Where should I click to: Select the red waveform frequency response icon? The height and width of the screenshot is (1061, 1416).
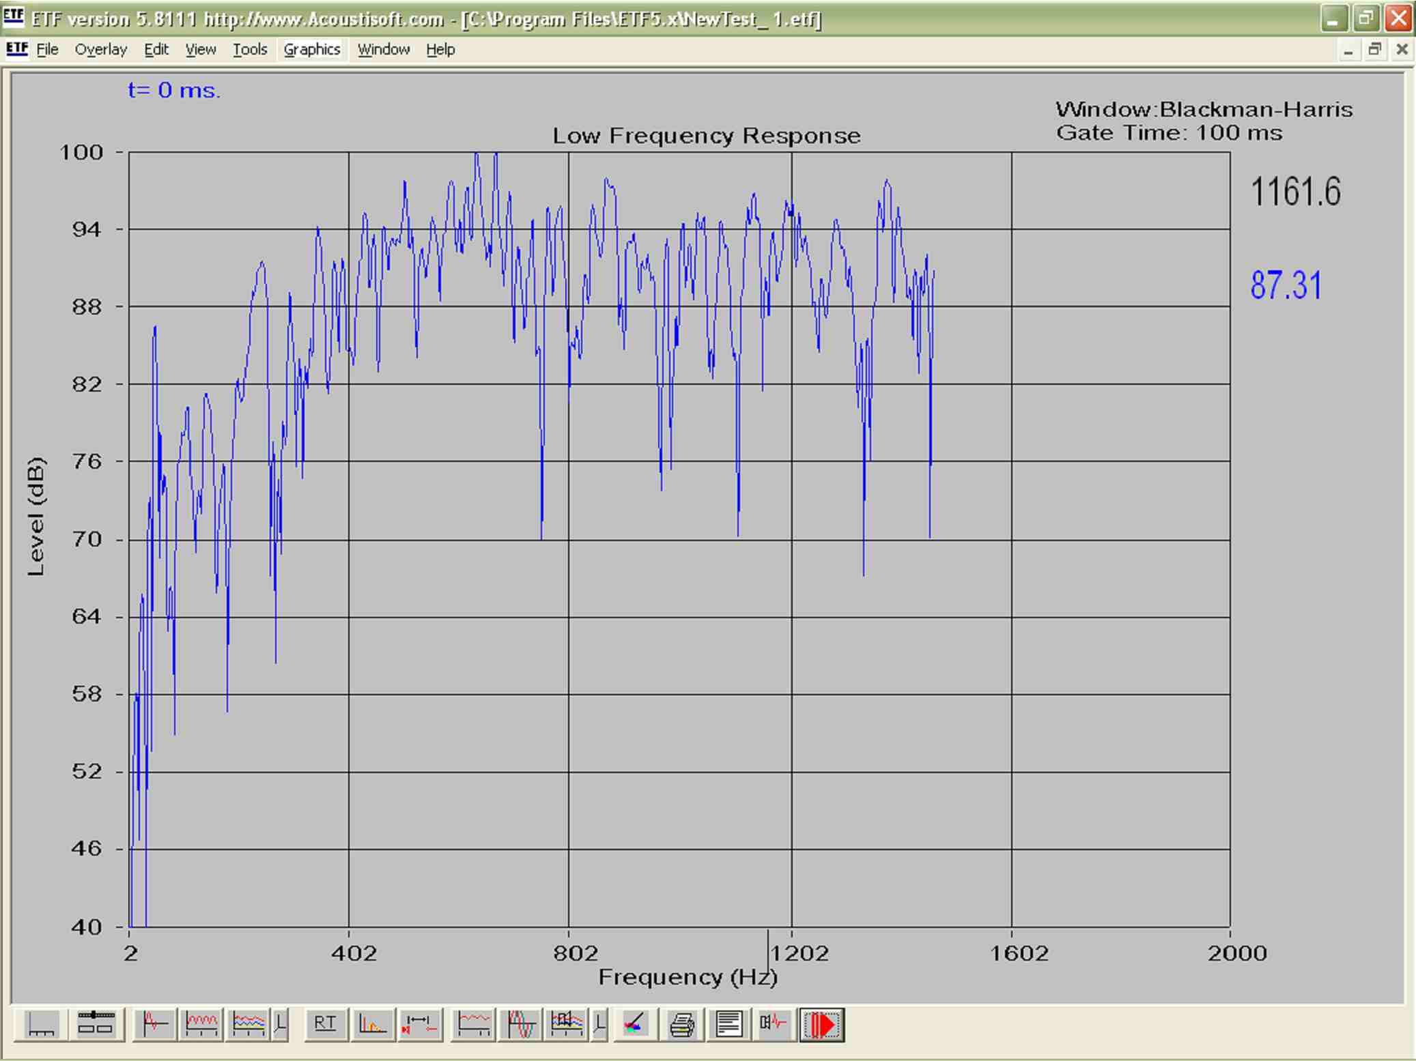(201, 1025)
